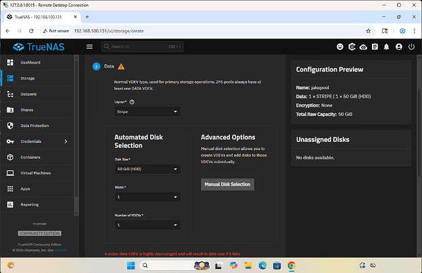Close the TrueNAS browser tab
The height and width of the screenshot is (273, 422).
[75, 17]
